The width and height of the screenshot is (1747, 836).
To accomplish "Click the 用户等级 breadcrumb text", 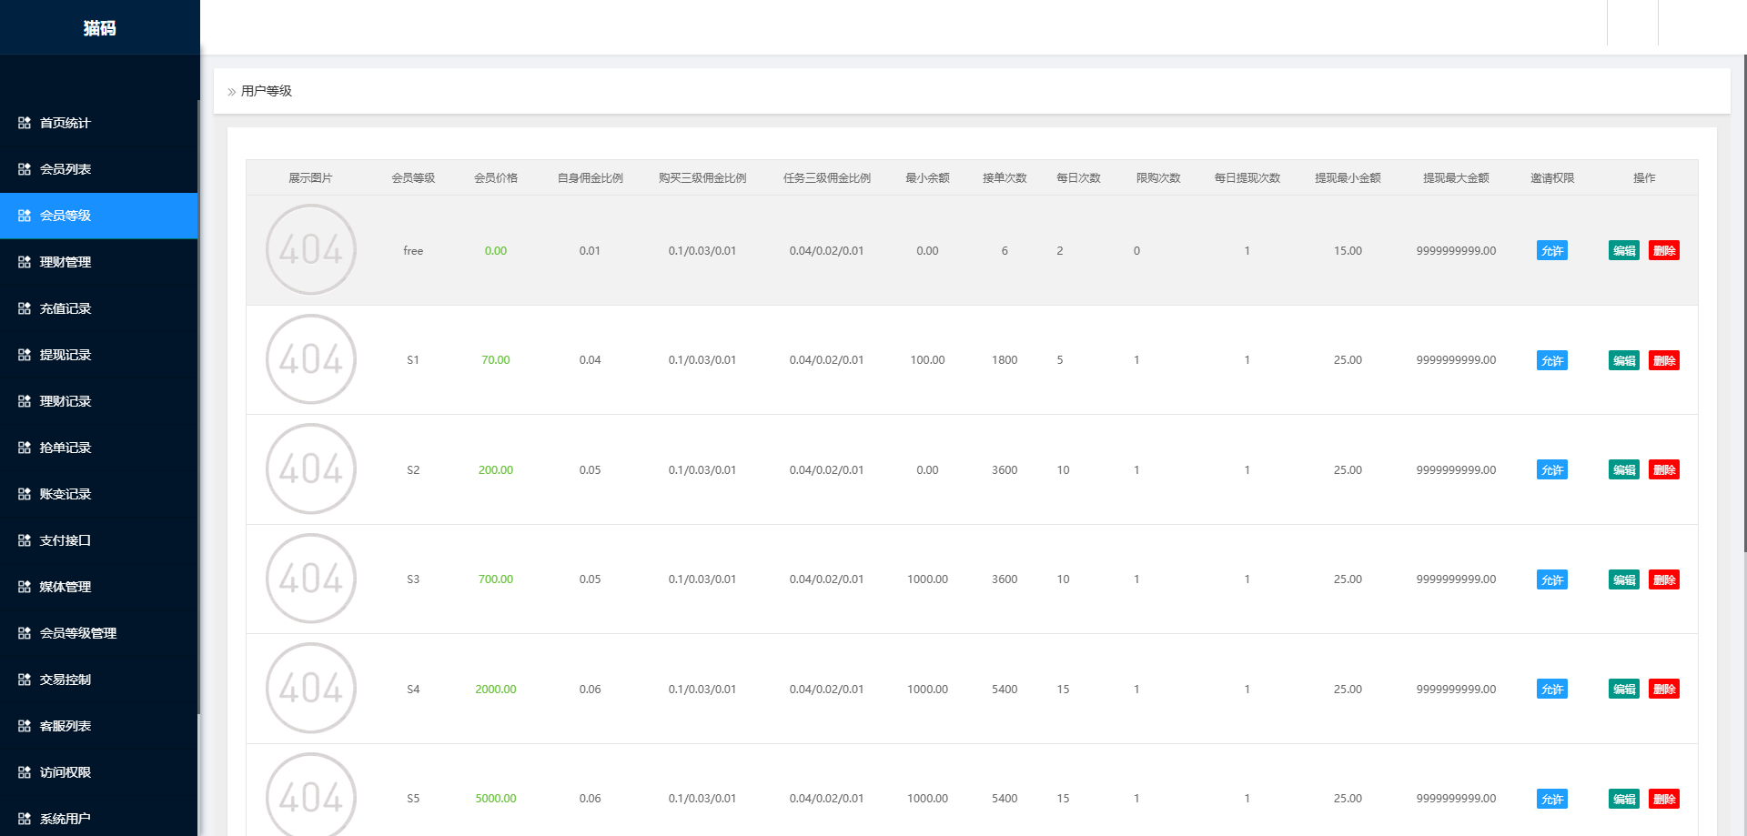I will coord(267,91).
